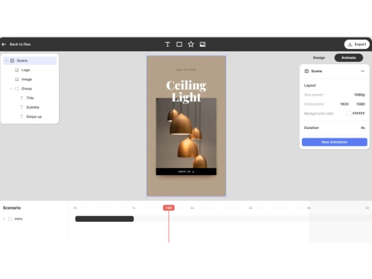Collapse the Group layer chevron
Screen dimensions: 372x279
[x=11, y=89]
